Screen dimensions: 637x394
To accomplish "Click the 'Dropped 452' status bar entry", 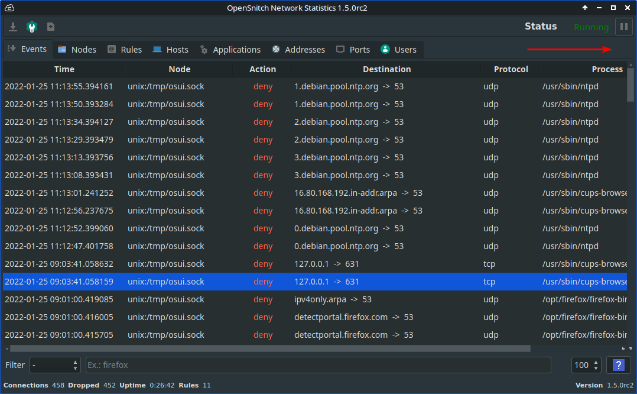I will pos(92,385).
